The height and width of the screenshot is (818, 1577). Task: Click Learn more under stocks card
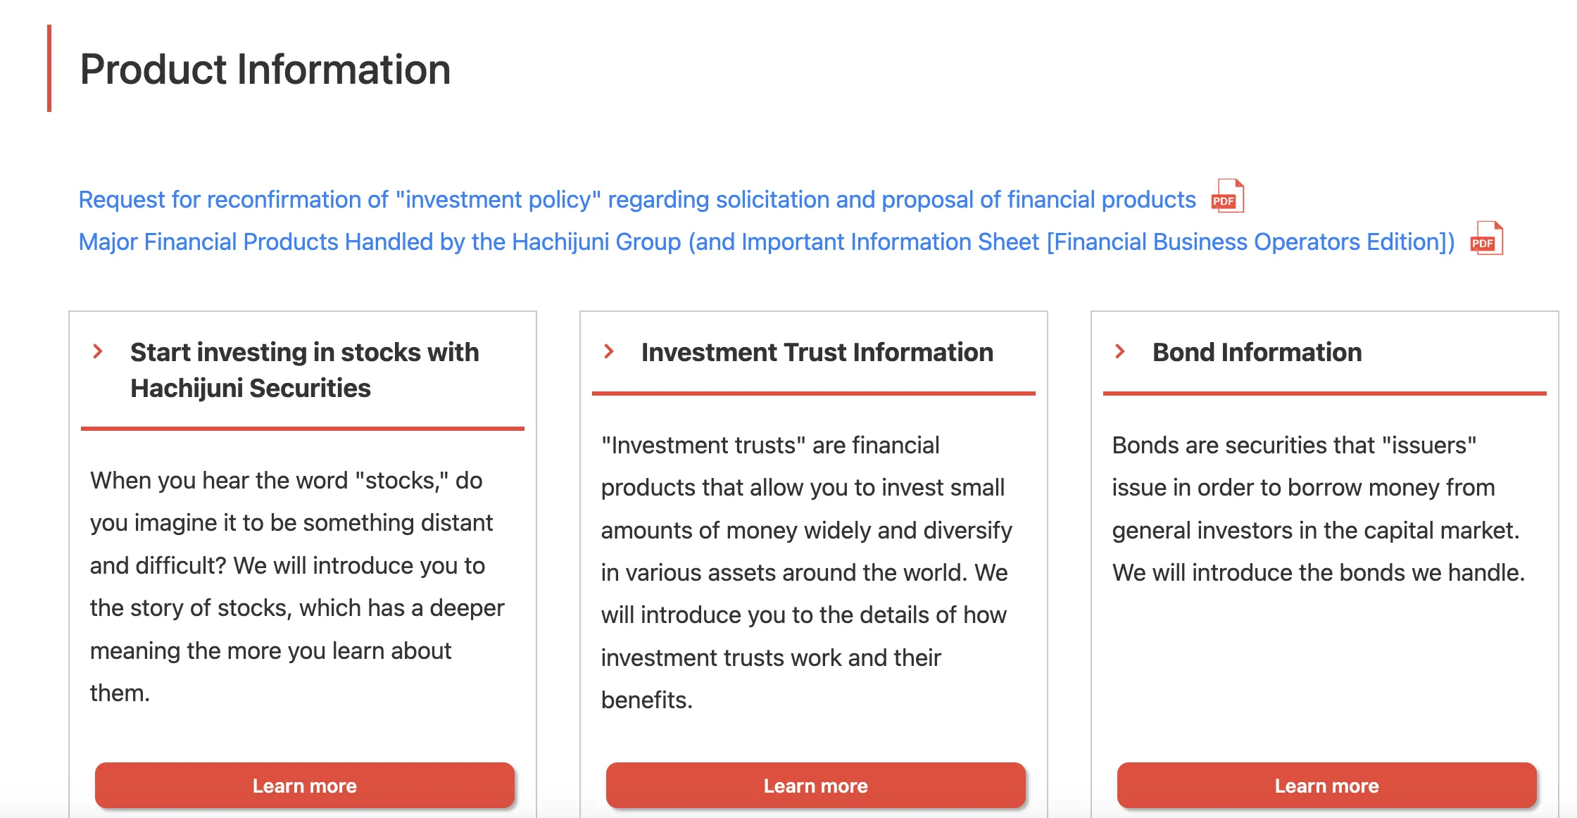click(x=305, y=785)
